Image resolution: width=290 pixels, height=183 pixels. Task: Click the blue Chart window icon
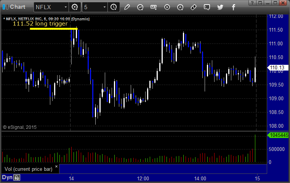click(5, 7)
